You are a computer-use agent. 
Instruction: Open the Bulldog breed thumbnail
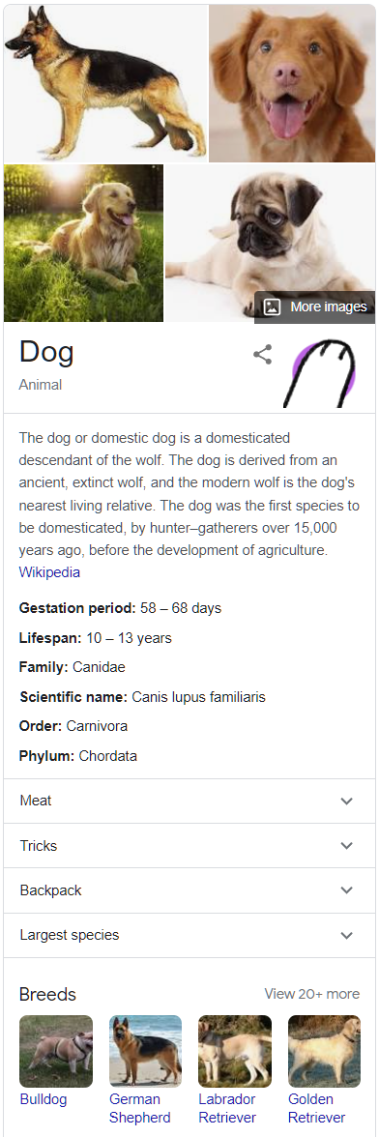click(x=56, y=1052)
